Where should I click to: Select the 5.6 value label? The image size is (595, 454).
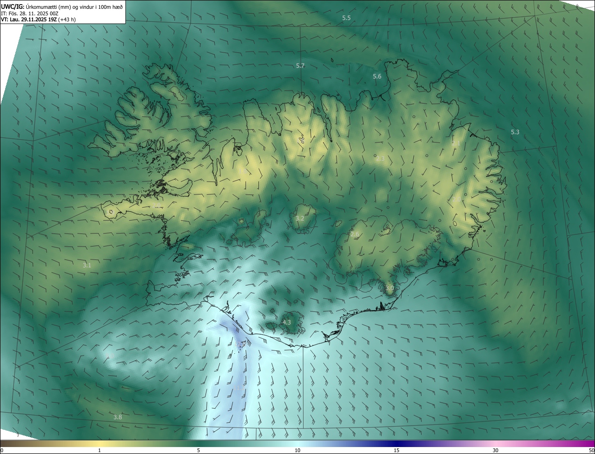click(x=377, y=76)
